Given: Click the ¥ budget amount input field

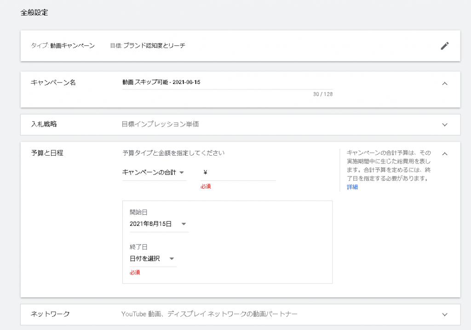Looking at the screenshot, I should 238,173.
